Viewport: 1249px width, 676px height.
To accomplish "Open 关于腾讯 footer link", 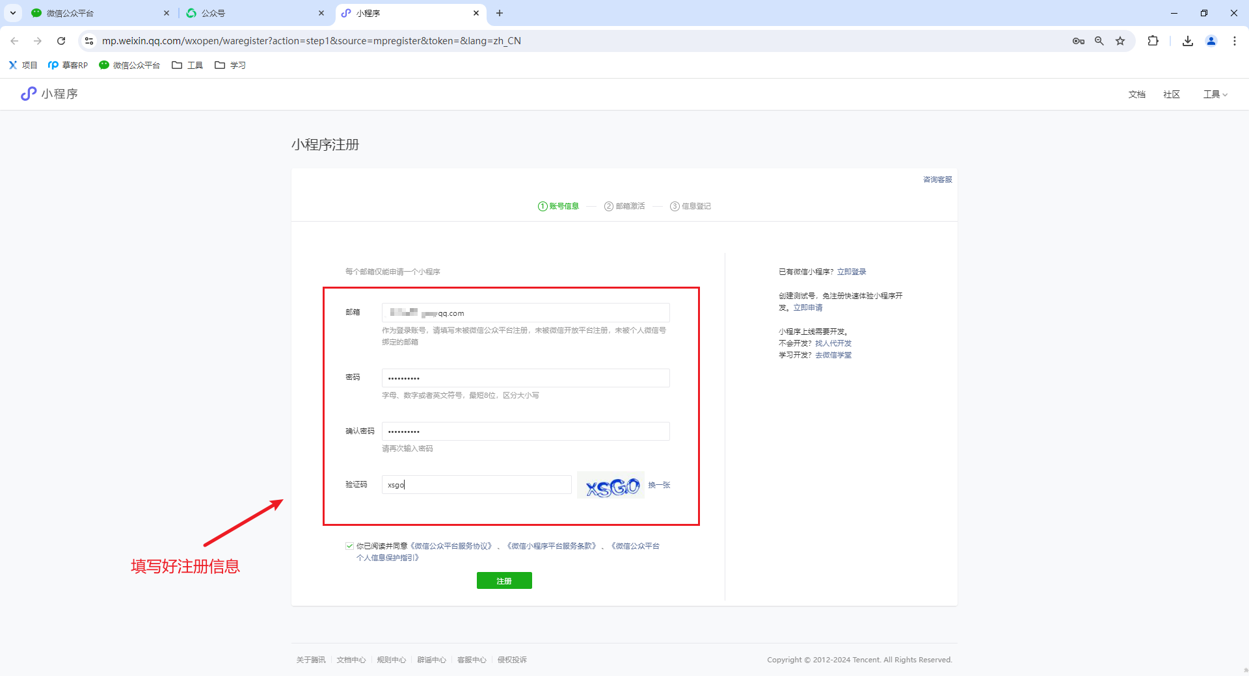I will coord(311,660).
